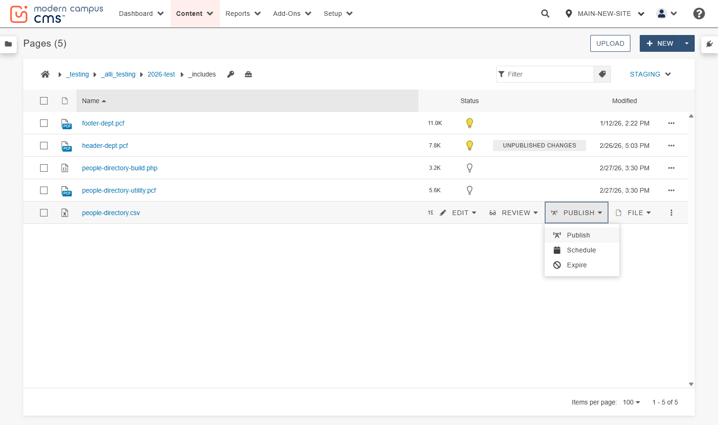Select Publish from the dropdown menu
The width and height of the screenshot is (718, 425).
[582, 235]
